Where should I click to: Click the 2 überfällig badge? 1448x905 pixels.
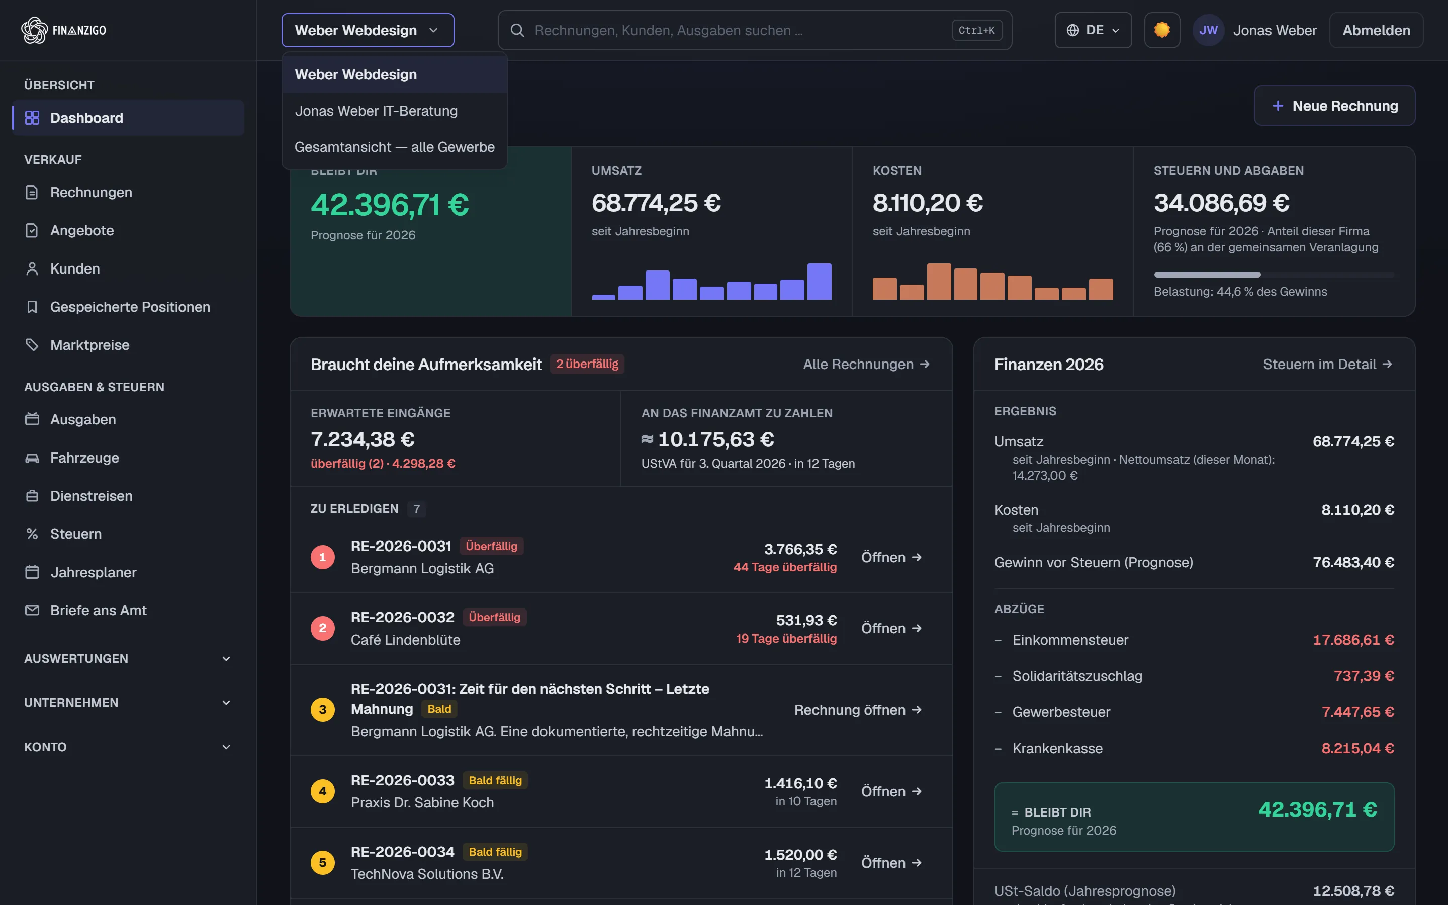[587, 364]
